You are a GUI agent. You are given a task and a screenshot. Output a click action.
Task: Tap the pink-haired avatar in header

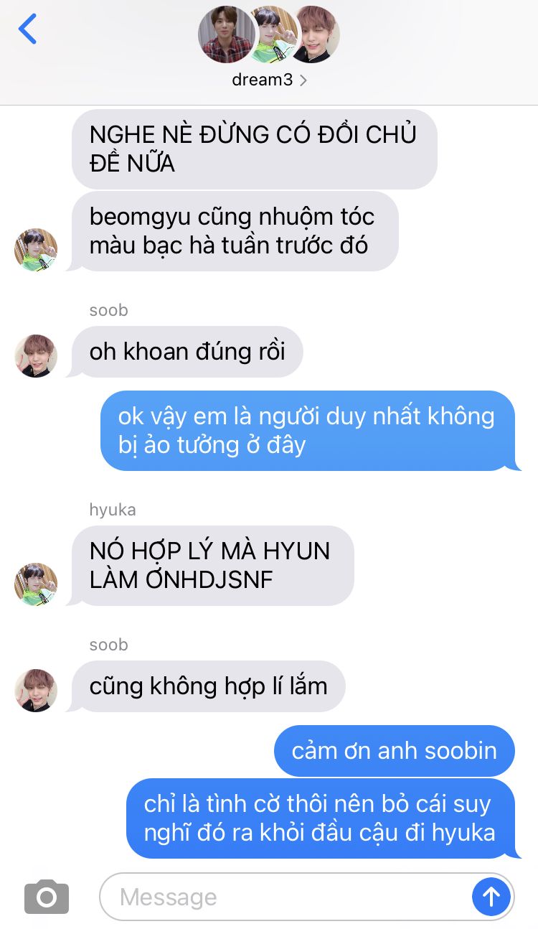pyautogui.click(x=313, y=34)
